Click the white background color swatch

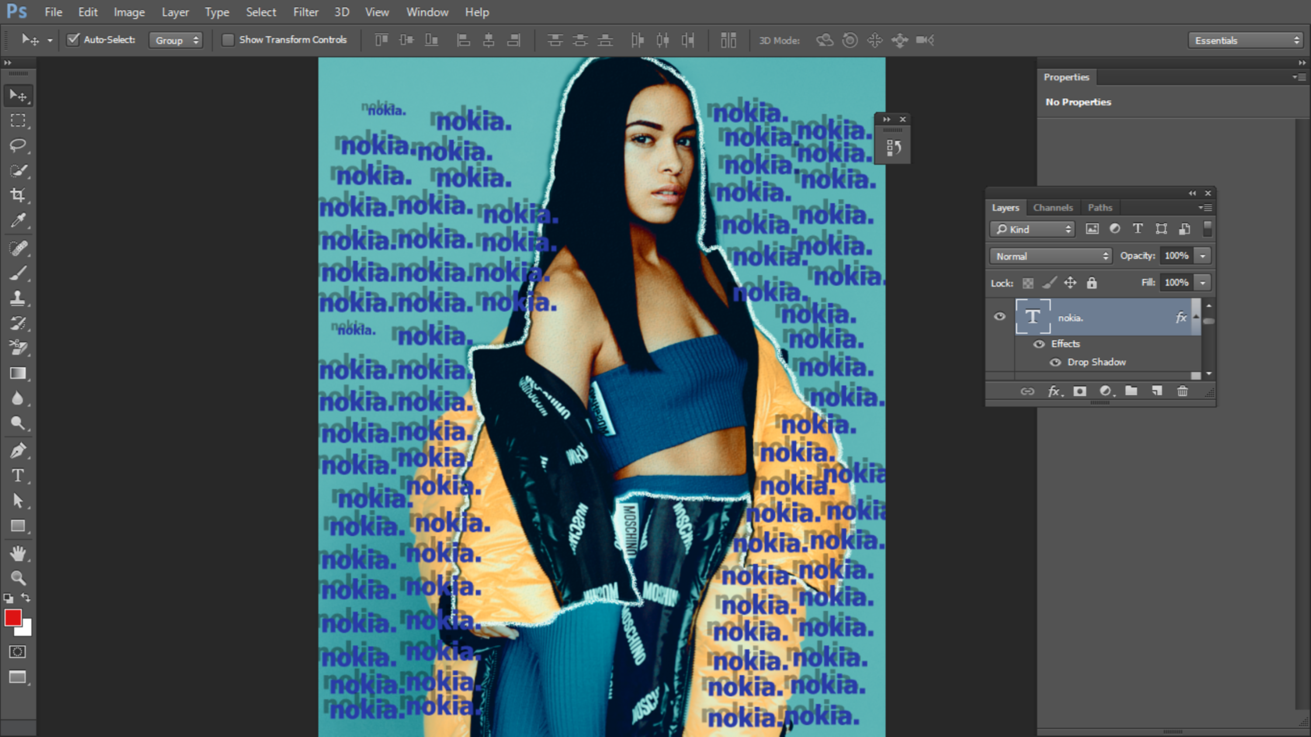click(x=25, y=631)
